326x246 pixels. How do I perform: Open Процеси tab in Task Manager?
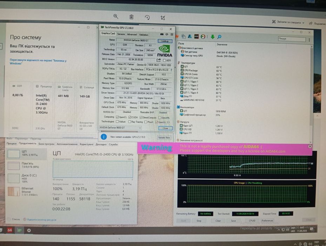click(x=12, y=143)
